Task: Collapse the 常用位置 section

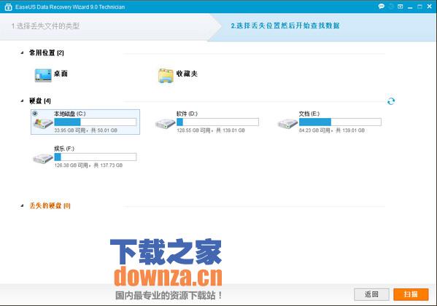Action: pyautogui.click(x=22, y=52)
